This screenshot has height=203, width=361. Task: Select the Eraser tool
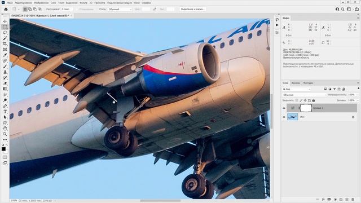point(5,83)
